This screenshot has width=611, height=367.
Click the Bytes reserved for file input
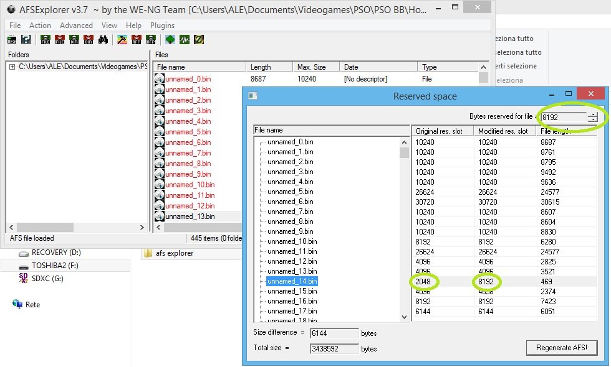(x=564, y=117)
